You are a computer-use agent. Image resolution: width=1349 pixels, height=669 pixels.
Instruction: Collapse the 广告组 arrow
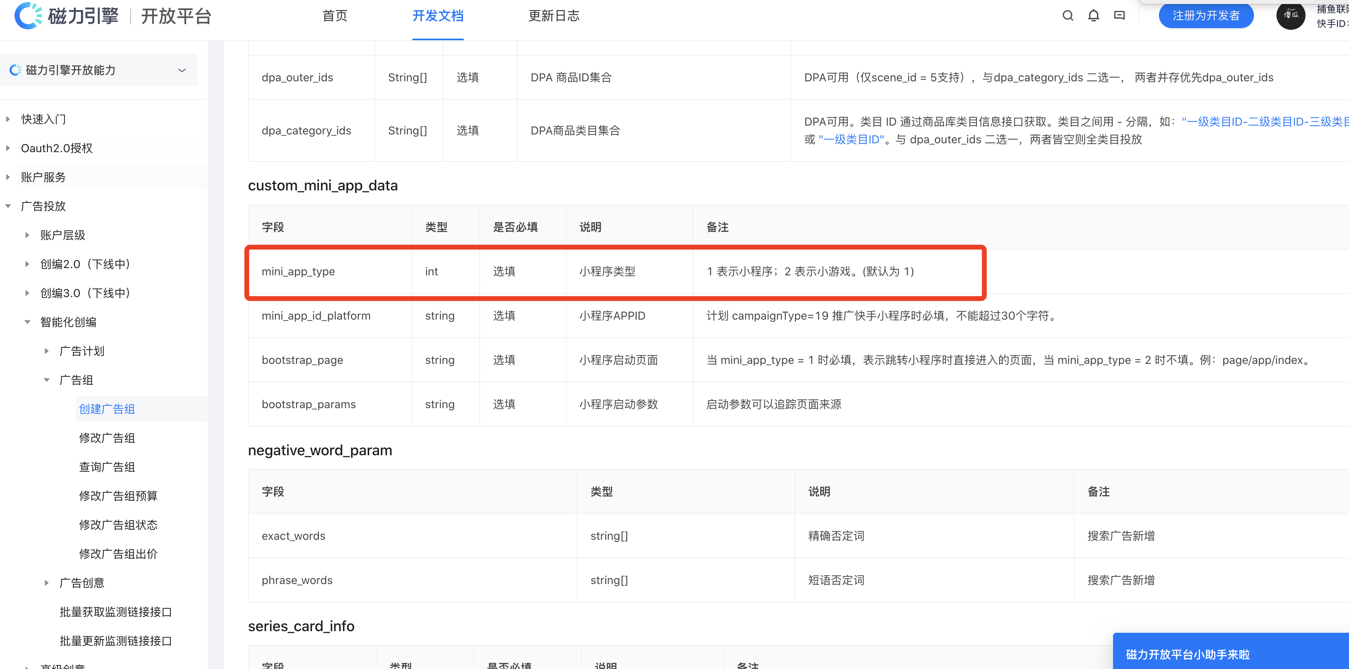pyautogui.click(x=47, y=380)
